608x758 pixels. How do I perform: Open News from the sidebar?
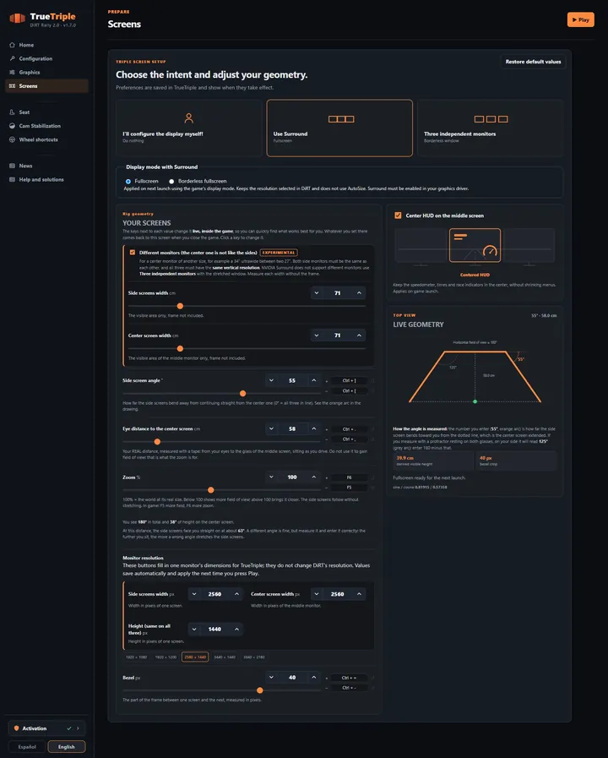46,166
